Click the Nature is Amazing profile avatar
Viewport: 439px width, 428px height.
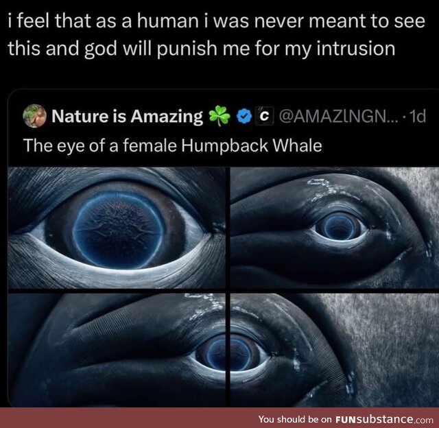(x=34, y=116)
